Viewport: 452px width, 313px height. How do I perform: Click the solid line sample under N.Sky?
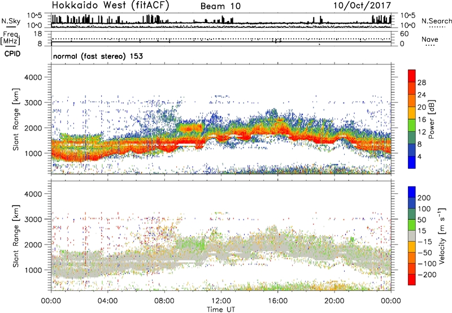point(11,27)
